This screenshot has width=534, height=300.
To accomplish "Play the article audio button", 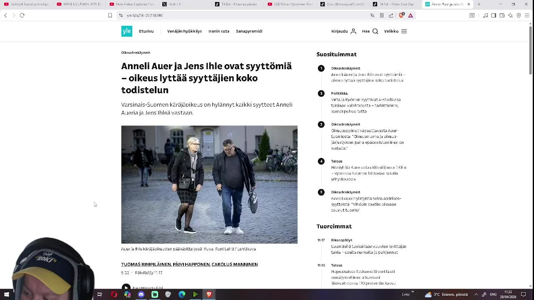I will click(x=126, y=287).
